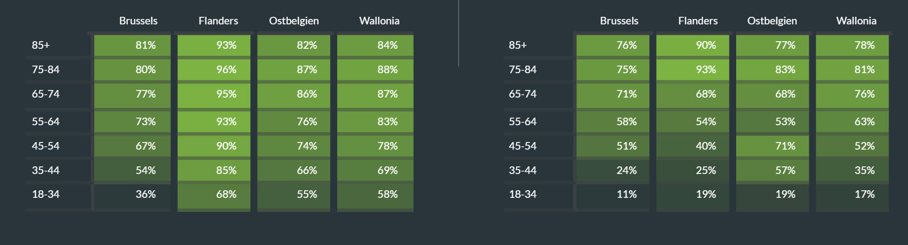Click the 66% Ostbelgien cell for ages 35-44
Viewport: 908px width, 245px height.
pyautogui.click(x=294, y=170)
